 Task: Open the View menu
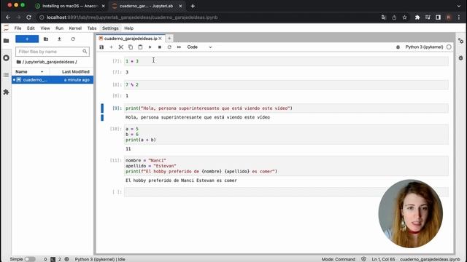point(45,28)
